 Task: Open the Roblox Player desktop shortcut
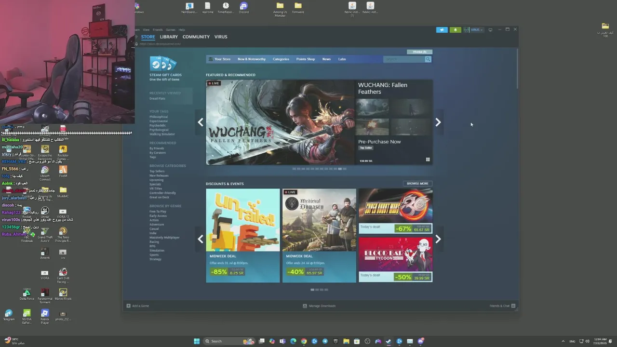45,317
